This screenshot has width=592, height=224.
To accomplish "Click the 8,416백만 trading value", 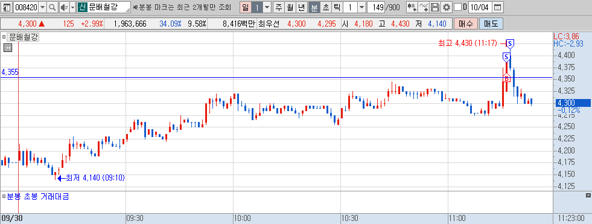I will coord(240,24).
